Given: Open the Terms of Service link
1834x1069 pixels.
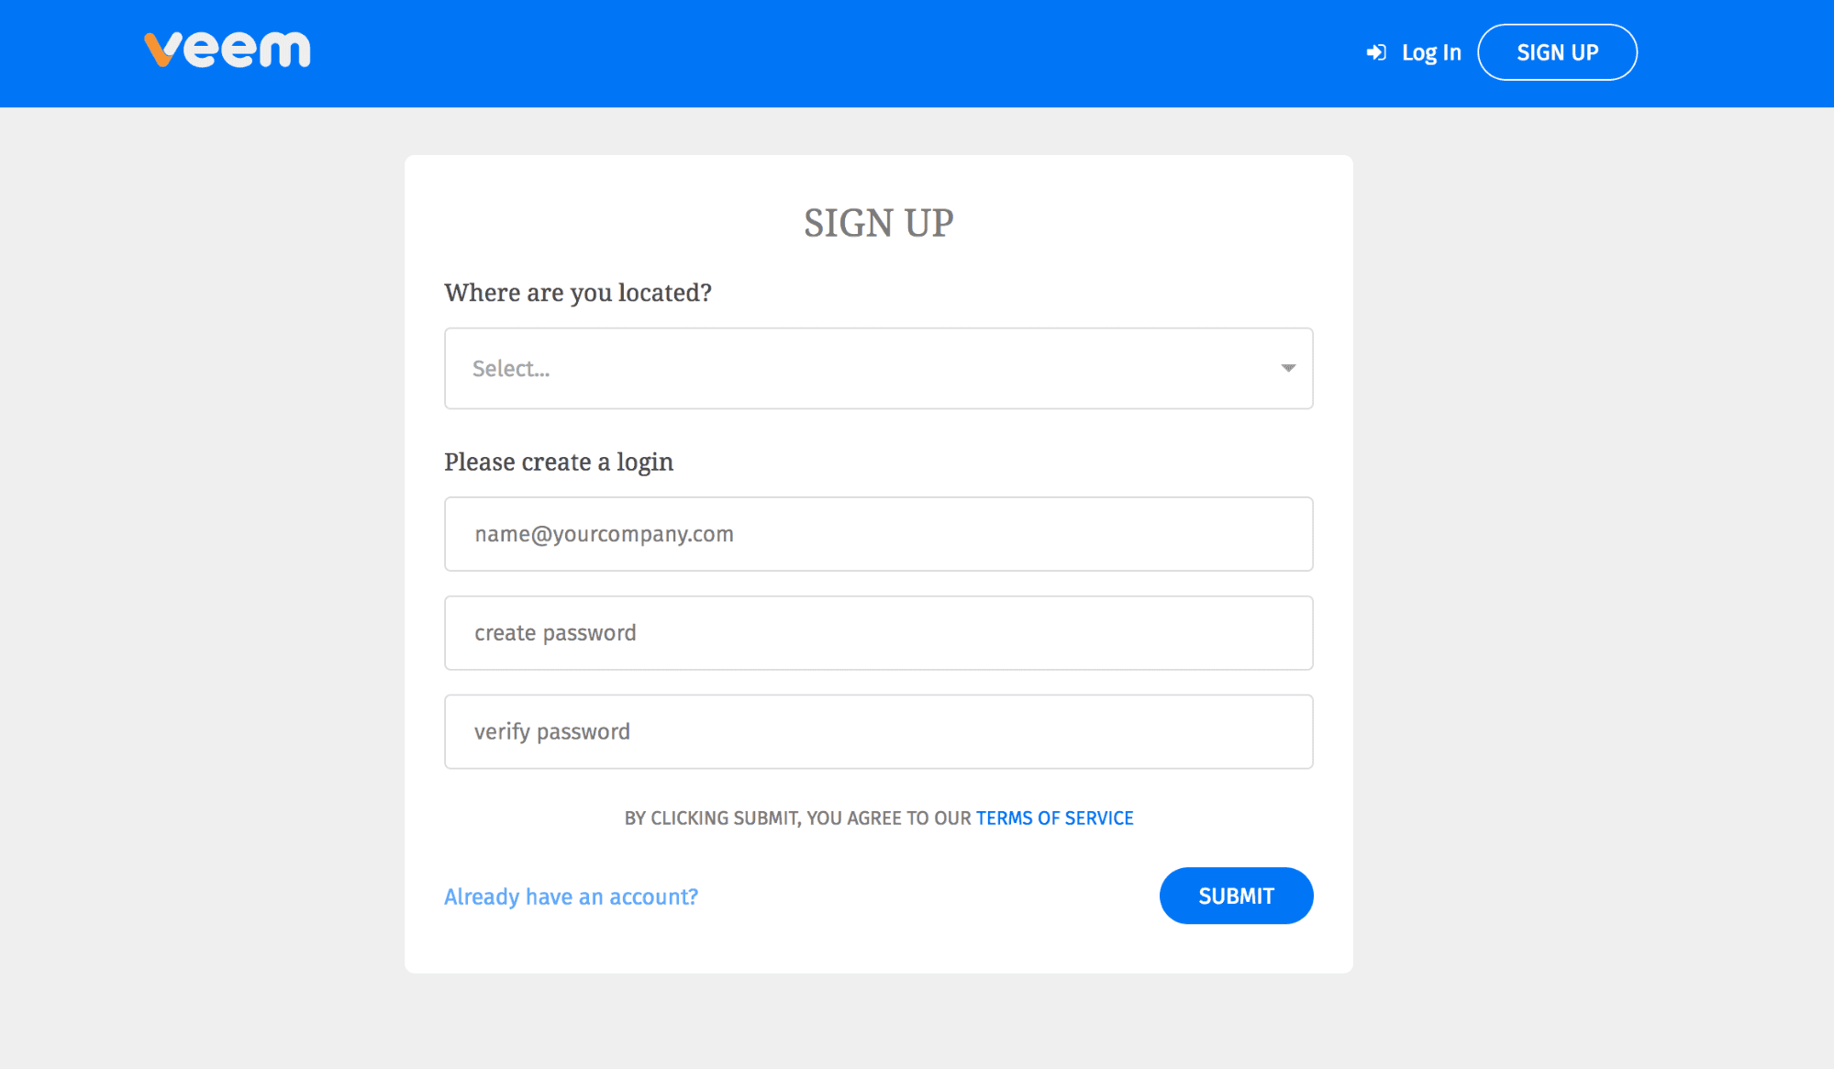Looking at the screenshot, I should tap(1054, 818).
